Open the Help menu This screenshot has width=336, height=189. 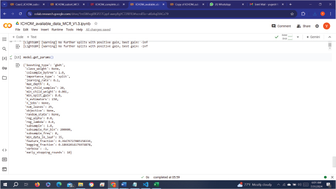tap(79, 29)
